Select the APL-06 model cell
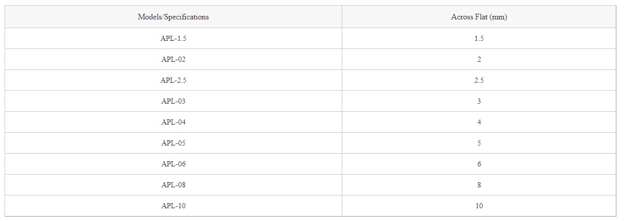The image size is (634, 221). click(x=173, y=164)
